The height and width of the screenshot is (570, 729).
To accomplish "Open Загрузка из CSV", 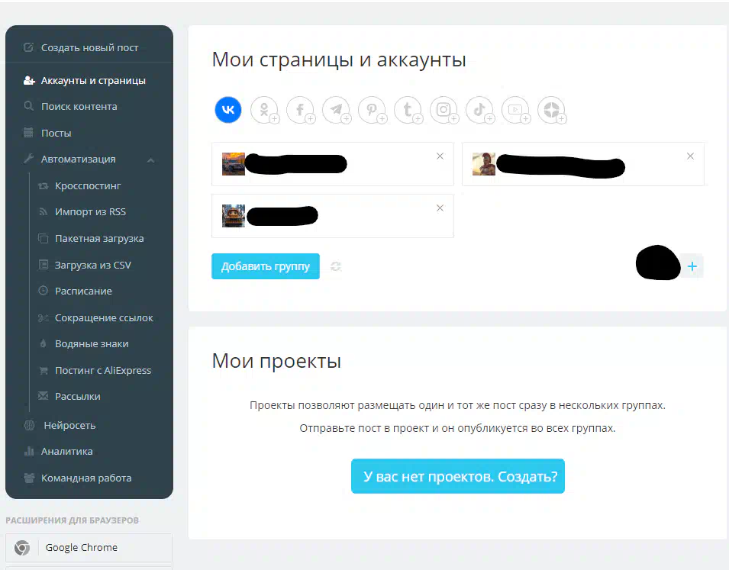I will tap(93, 265).
